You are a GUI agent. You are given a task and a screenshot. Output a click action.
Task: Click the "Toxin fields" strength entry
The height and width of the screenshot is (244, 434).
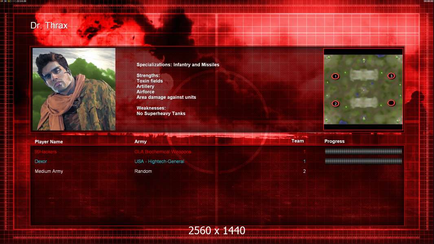(x=149, y=81)
